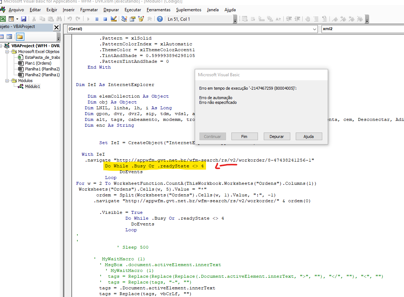Click View Code icon in project pane

pos(1,37)
